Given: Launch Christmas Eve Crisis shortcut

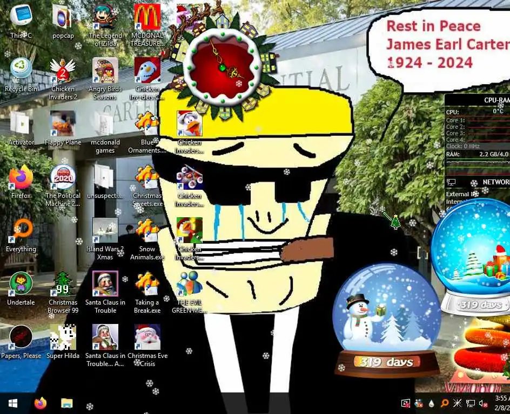Looking at the screenshot, I should tap(147, 346).
